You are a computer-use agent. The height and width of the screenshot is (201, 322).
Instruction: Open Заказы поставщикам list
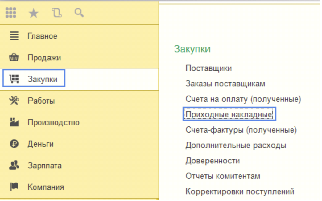[x=225, y=84]
